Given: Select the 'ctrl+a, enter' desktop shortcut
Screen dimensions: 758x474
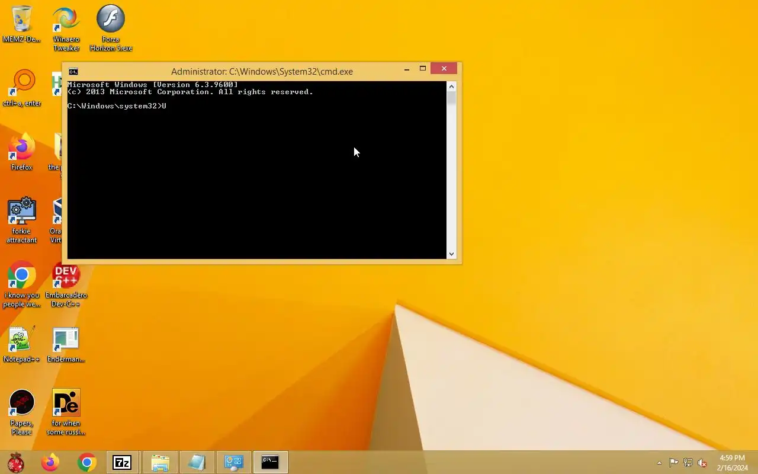Looking at the screenshot, I should (x=22, y=89).
